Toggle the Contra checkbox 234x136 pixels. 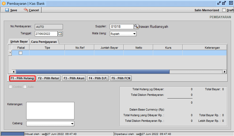click(x=10, y=87)
